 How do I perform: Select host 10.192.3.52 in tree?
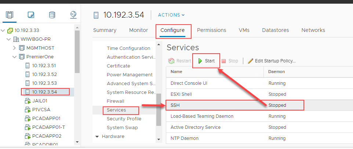click(x=44, y=74)
